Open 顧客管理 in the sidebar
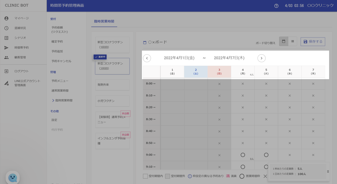Image resolution: width=337 pixels, height=184 pixels. pos(20,57)
